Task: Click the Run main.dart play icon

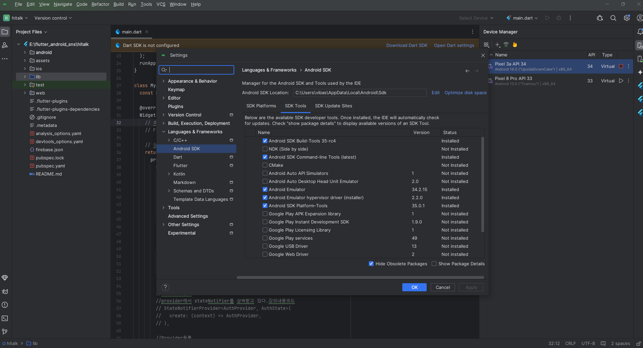Action: pos(547,18)
